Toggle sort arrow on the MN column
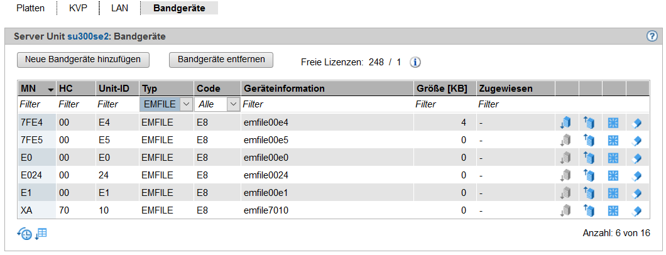666x255 pixels. pos(51,90)
